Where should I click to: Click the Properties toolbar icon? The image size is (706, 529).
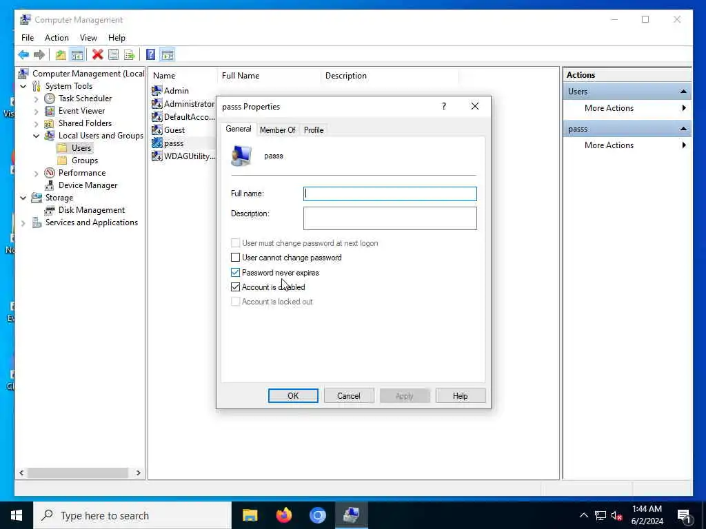[x=114, y=55]
